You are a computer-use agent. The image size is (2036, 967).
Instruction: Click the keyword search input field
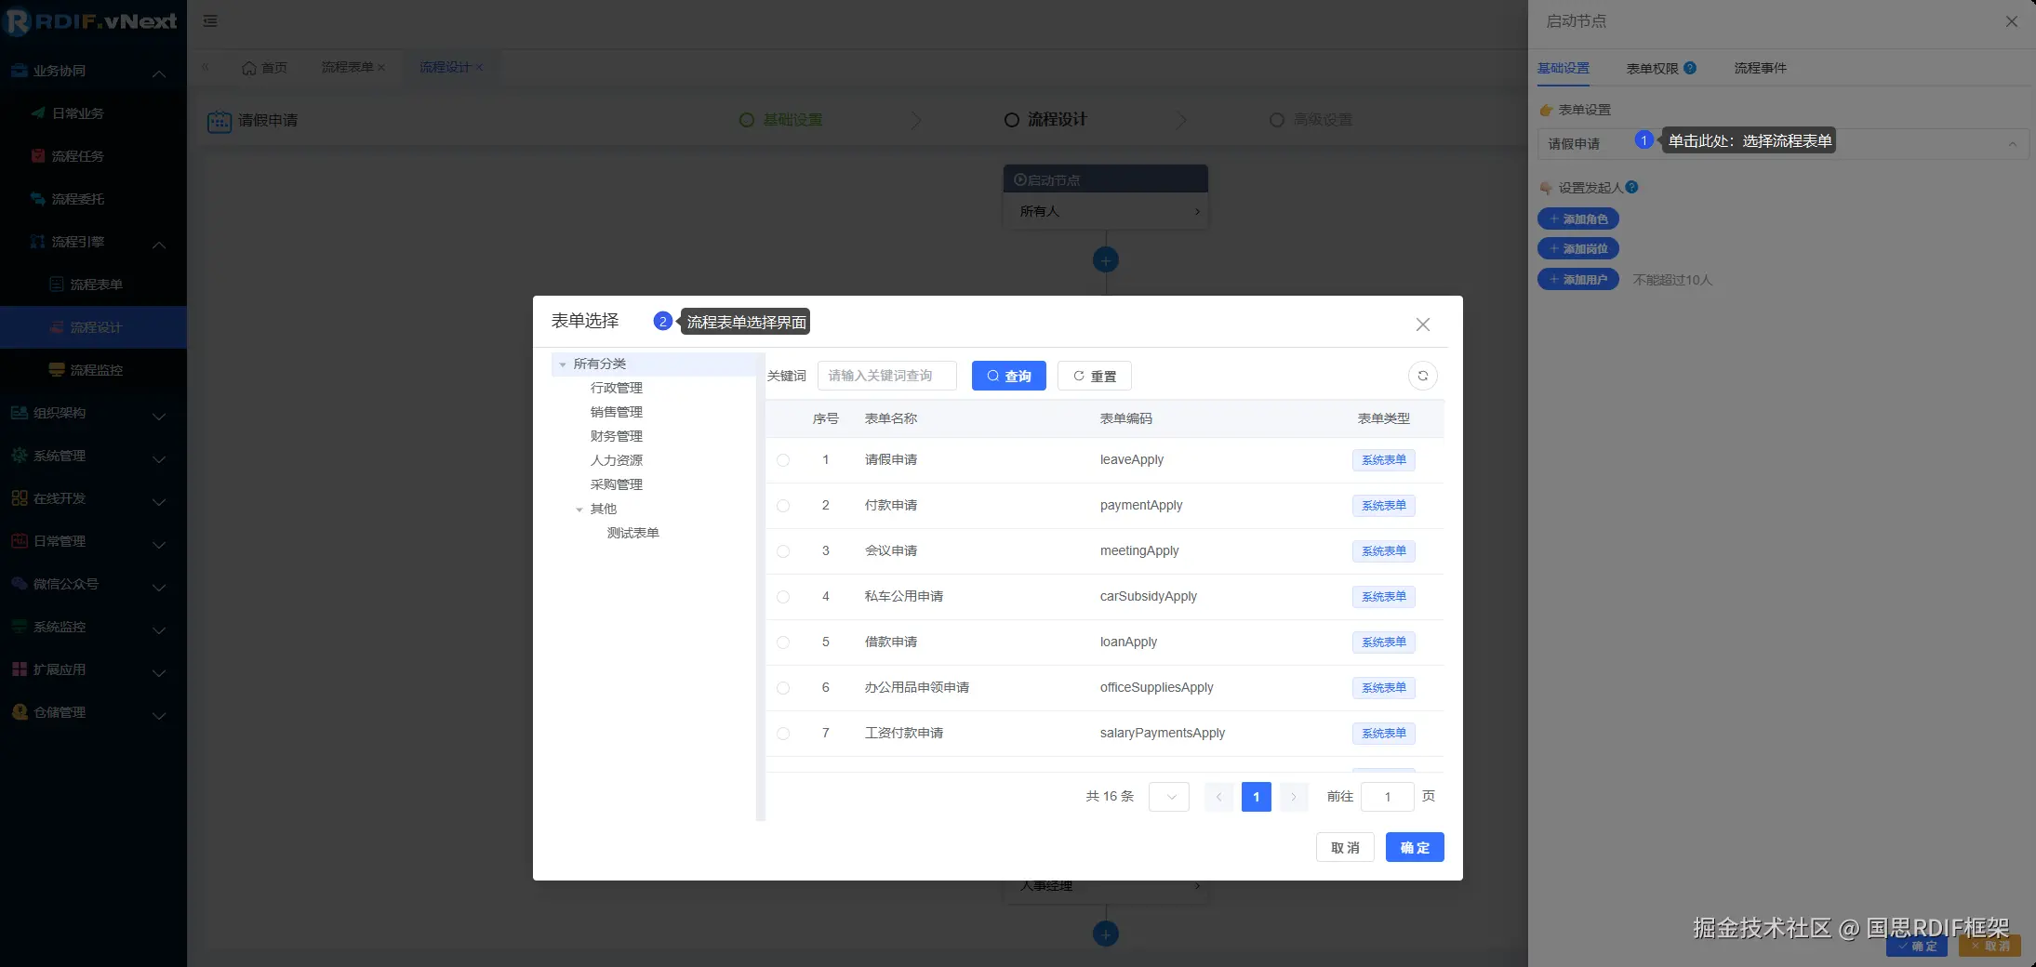pyautogui.click(x=885, y=376)
